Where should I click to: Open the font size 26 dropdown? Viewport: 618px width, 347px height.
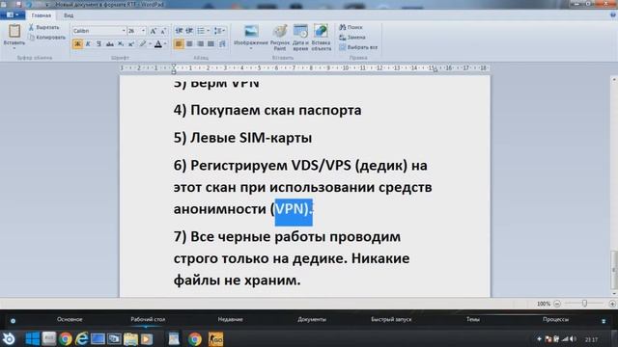tap(143, 31)
